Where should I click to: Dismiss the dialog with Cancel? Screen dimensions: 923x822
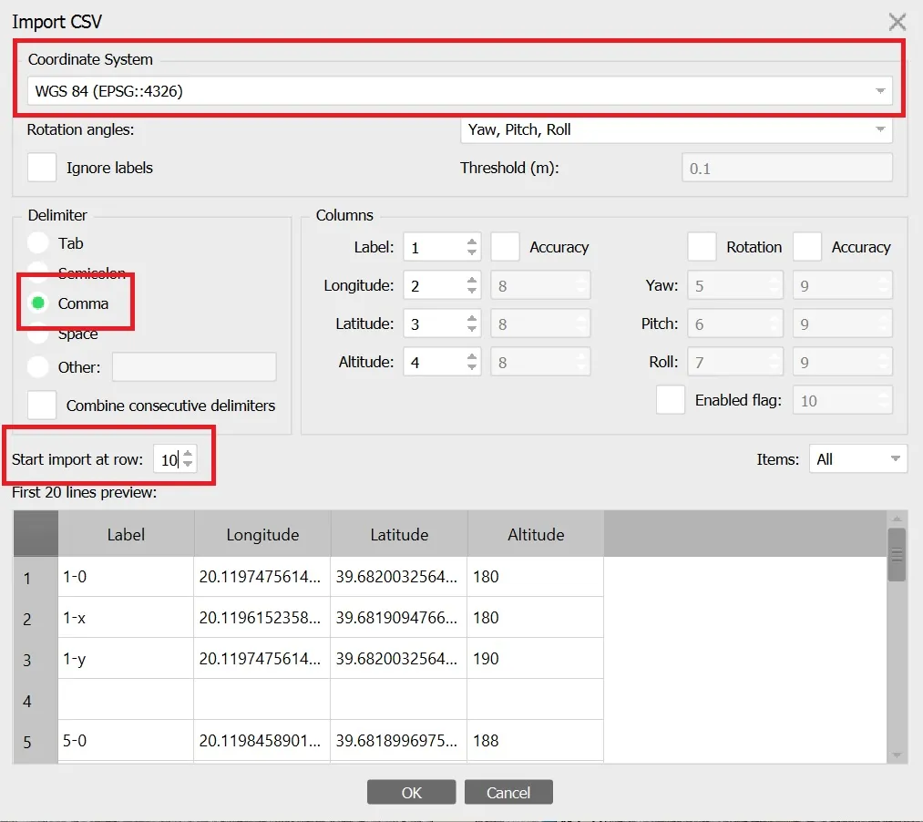point(508,791)
